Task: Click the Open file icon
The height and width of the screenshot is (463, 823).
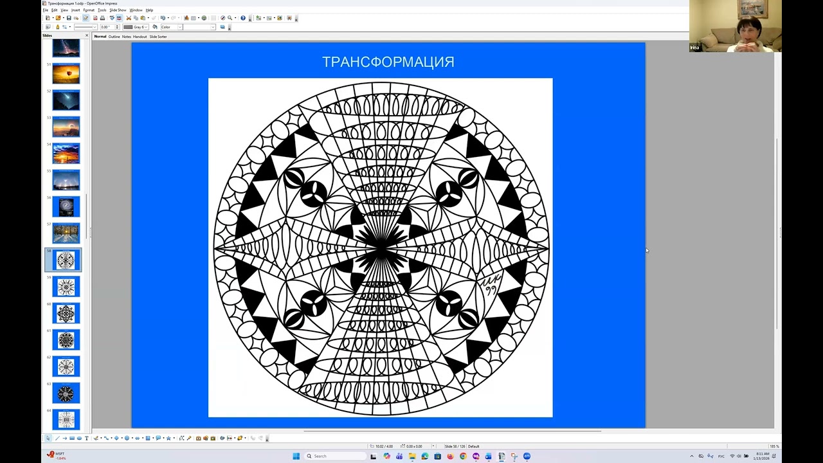Action: coord(58,18)
